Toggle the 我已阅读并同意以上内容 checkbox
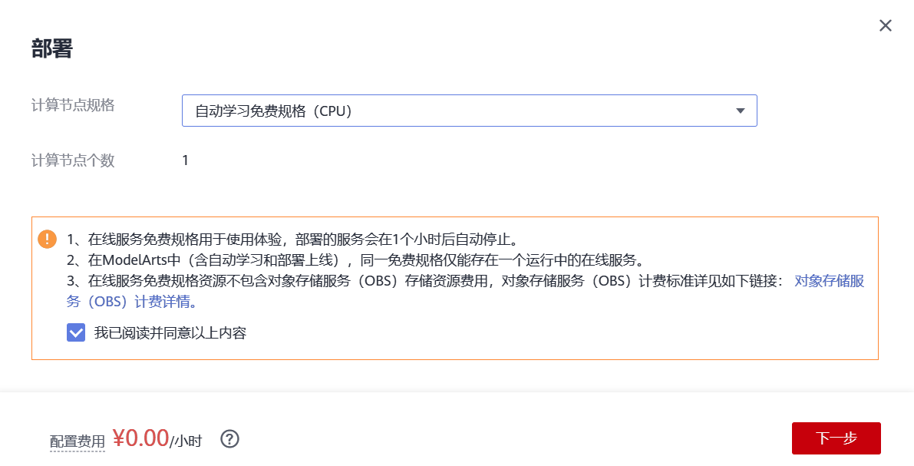This screenshot has height=466, width=914. 76,332
